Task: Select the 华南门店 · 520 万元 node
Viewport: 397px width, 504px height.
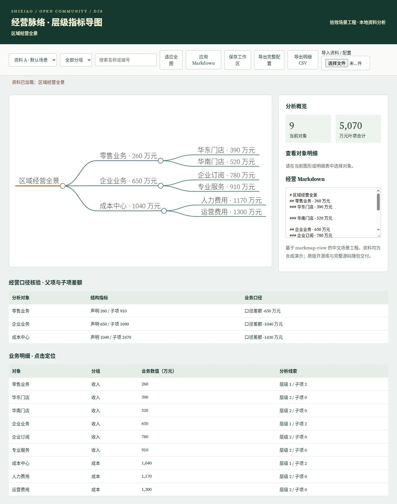Action: pyautogui.click(x=226, y=162)
